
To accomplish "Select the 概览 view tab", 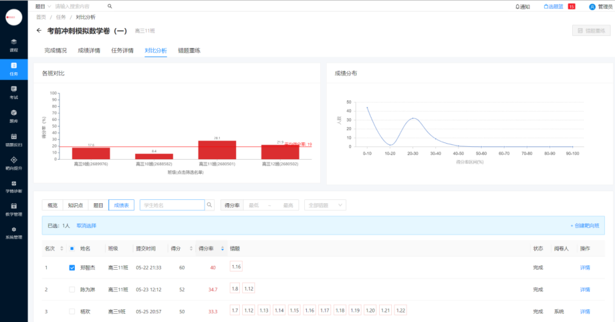I will coord(52,205).
